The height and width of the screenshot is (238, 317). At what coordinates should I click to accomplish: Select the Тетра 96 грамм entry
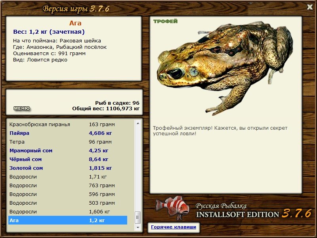click(68, 142)
